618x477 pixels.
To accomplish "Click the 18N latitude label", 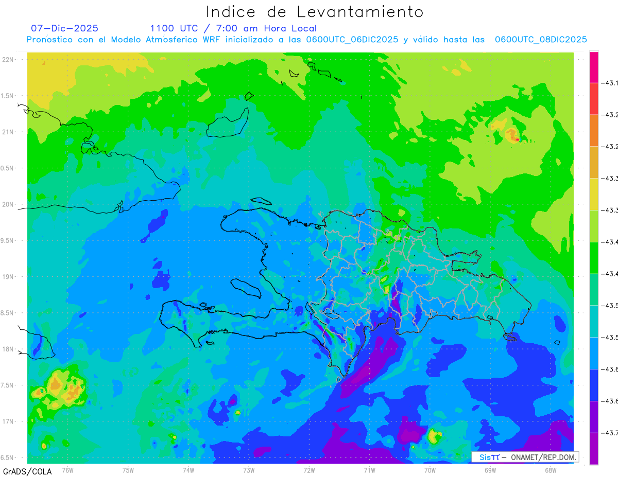I will [x=8, y=349].
